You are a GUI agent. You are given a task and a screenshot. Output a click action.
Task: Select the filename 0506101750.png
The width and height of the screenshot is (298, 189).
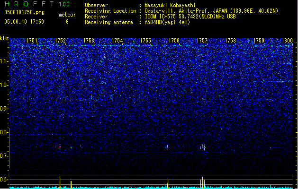[x=24, y=12]
